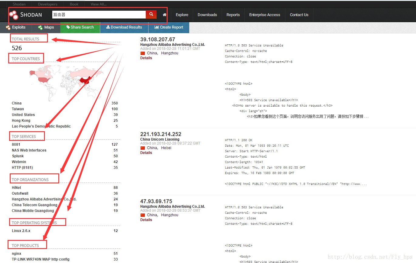Viewport: 416px width, 263px height.
Task: Open IP 47.93.69.175 result
Action: [156, 201]
